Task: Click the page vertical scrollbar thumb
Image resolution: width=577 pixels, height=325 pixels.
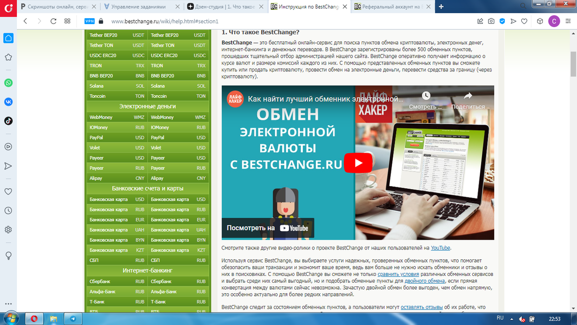Action: pyautogui.click(x=573, y=64)
